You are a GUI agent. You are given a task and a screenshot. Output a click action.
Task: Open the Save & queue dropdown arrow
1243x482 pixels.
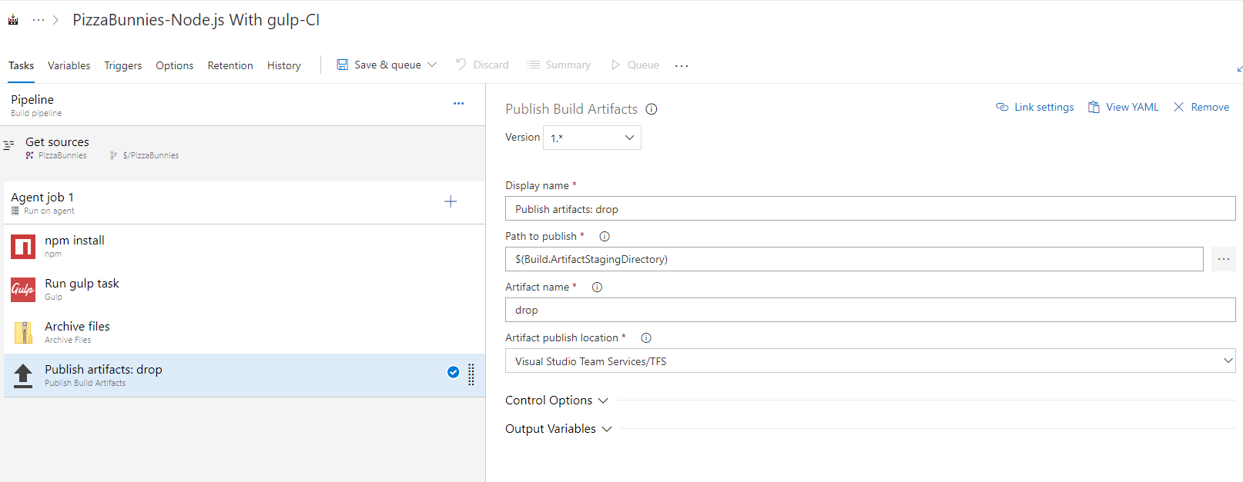pos(432,65)
